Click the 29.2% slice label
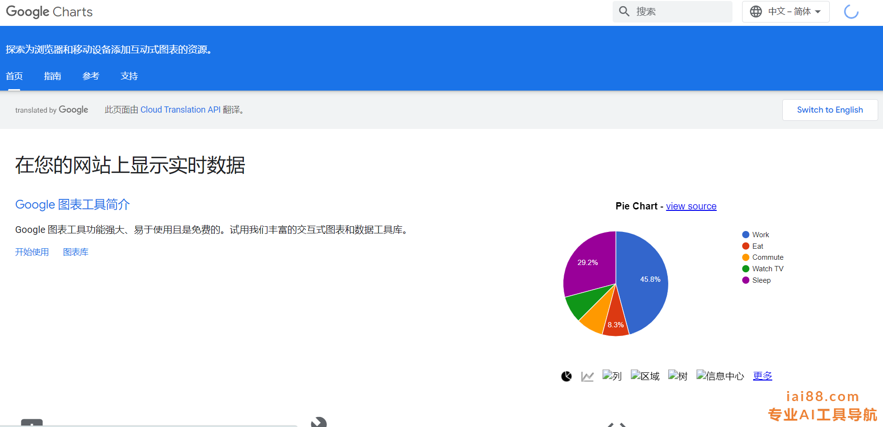This screenshot has width=883, height=427. [588, 263]
